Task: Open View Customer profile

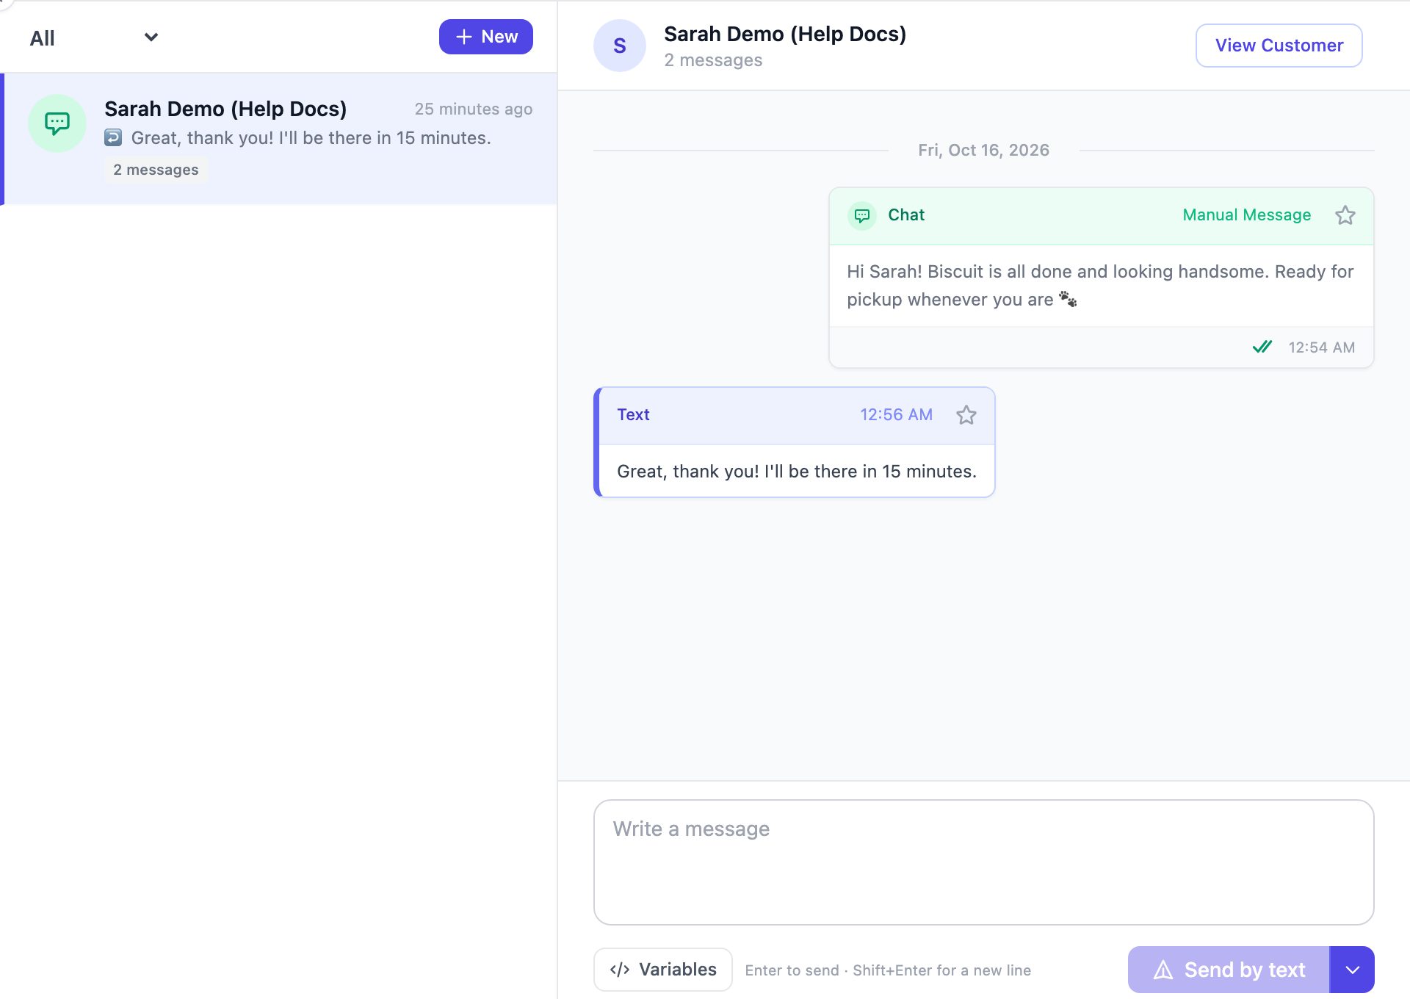Action: click(x=1279, y=46)
